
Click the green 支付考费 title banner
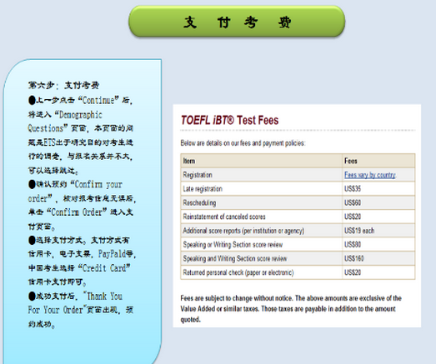click(237, 22)
